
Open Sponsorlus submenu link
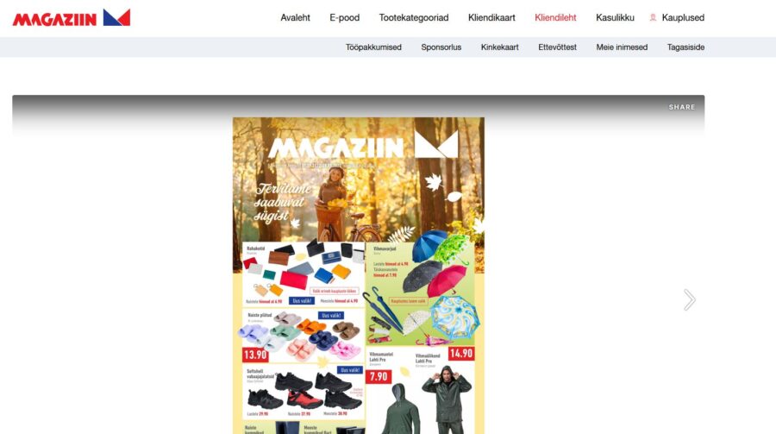[441, 47]
